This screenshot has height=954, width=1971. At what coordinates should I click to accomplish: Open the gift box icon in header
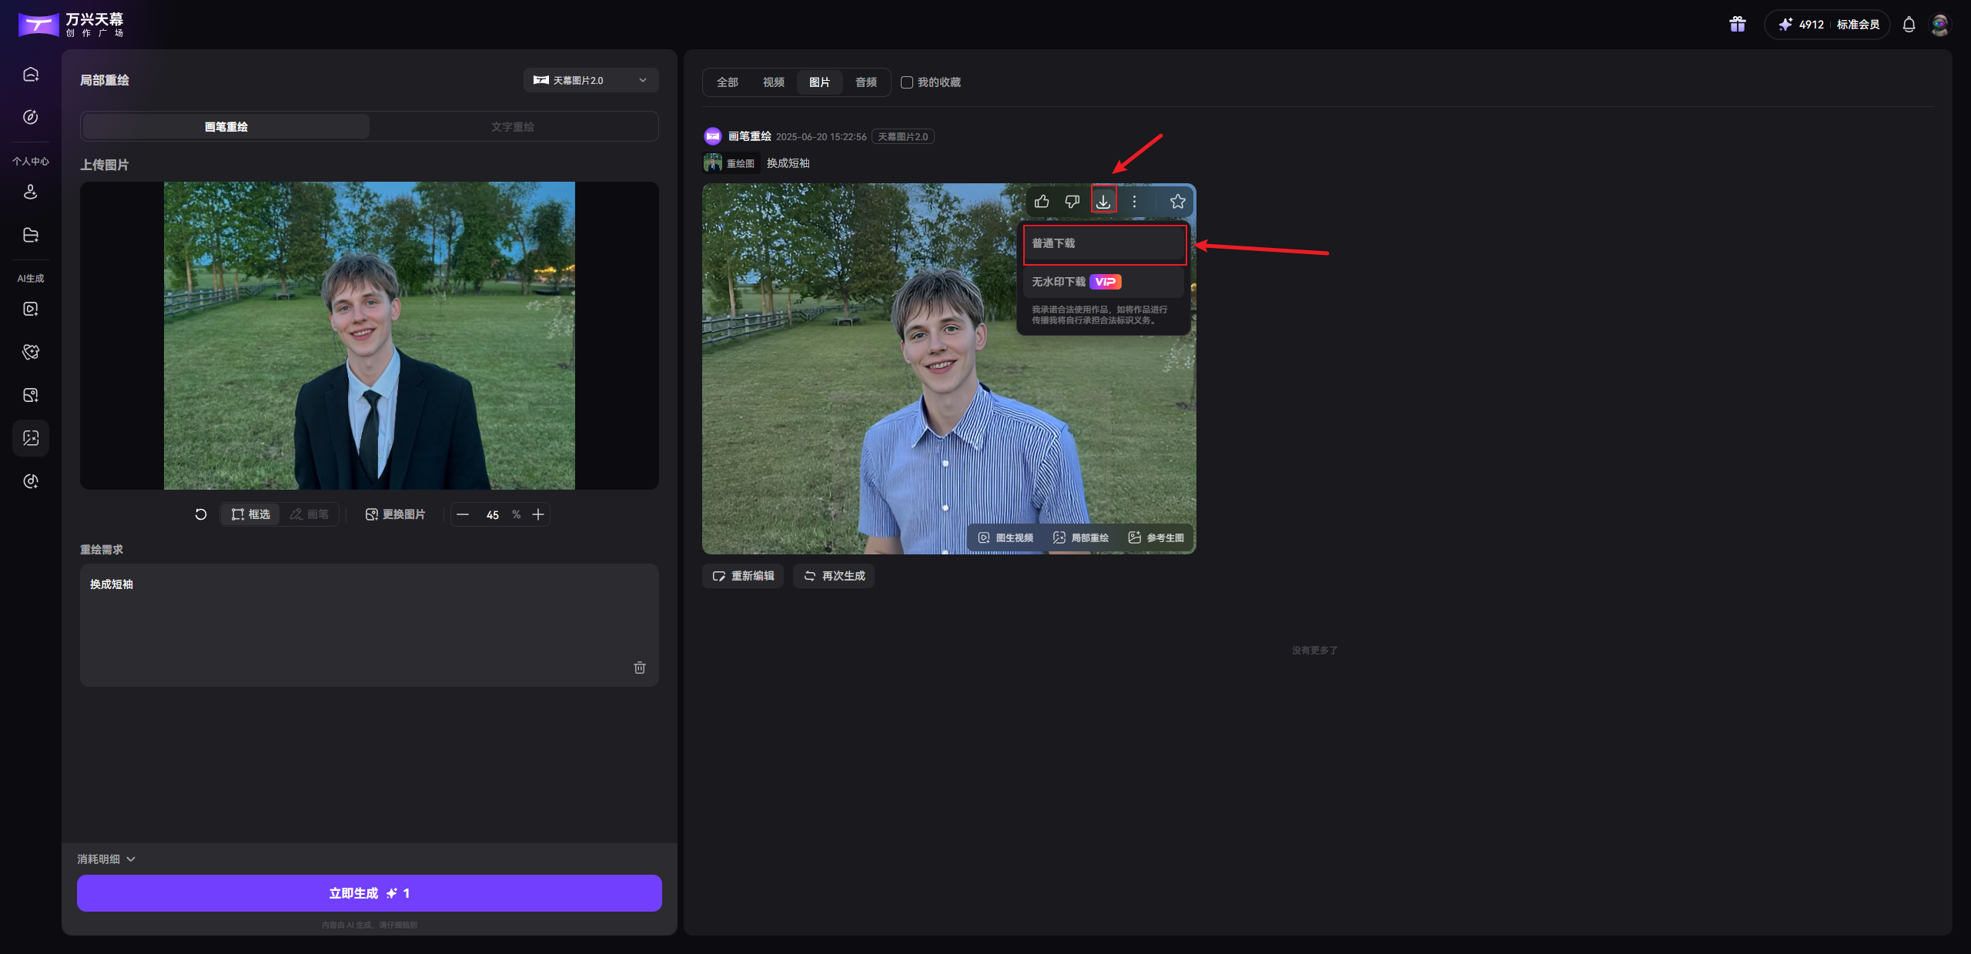[x=1737, y=25]
